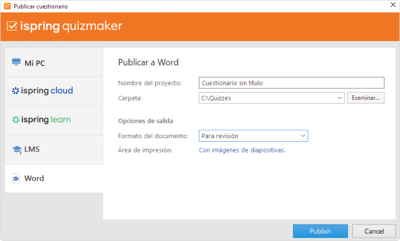Click the title bar app icon
Viewport: 400px width, 241px height.
pos(7,6)
